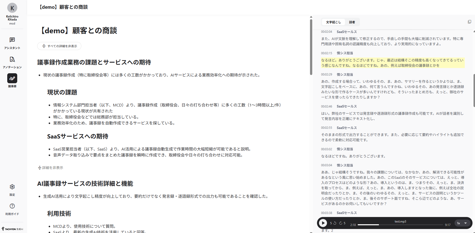The width and height of the screenshot is (475, 233).
Task: Select the アノテーション sidebar icon
Action: coord(12,62)
